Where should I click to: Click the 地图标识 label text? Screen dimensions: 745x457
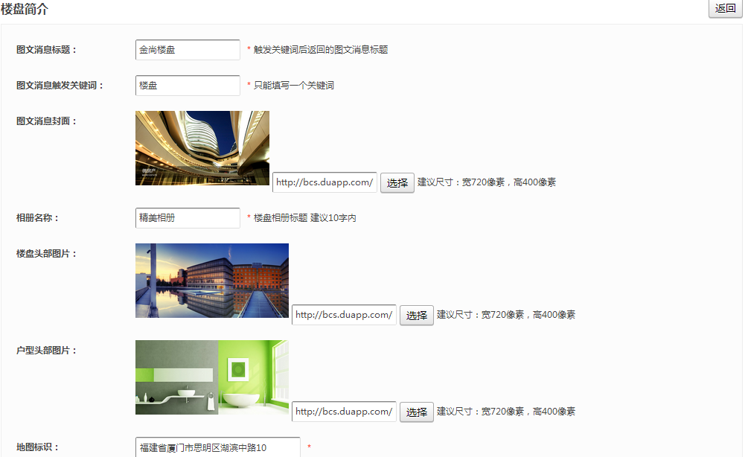pos(37,447)
